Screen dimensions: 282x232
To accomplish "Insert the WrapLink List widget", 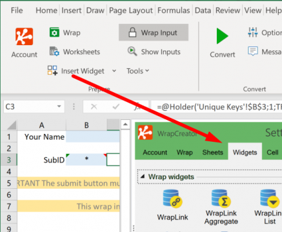I will (269, 207).
